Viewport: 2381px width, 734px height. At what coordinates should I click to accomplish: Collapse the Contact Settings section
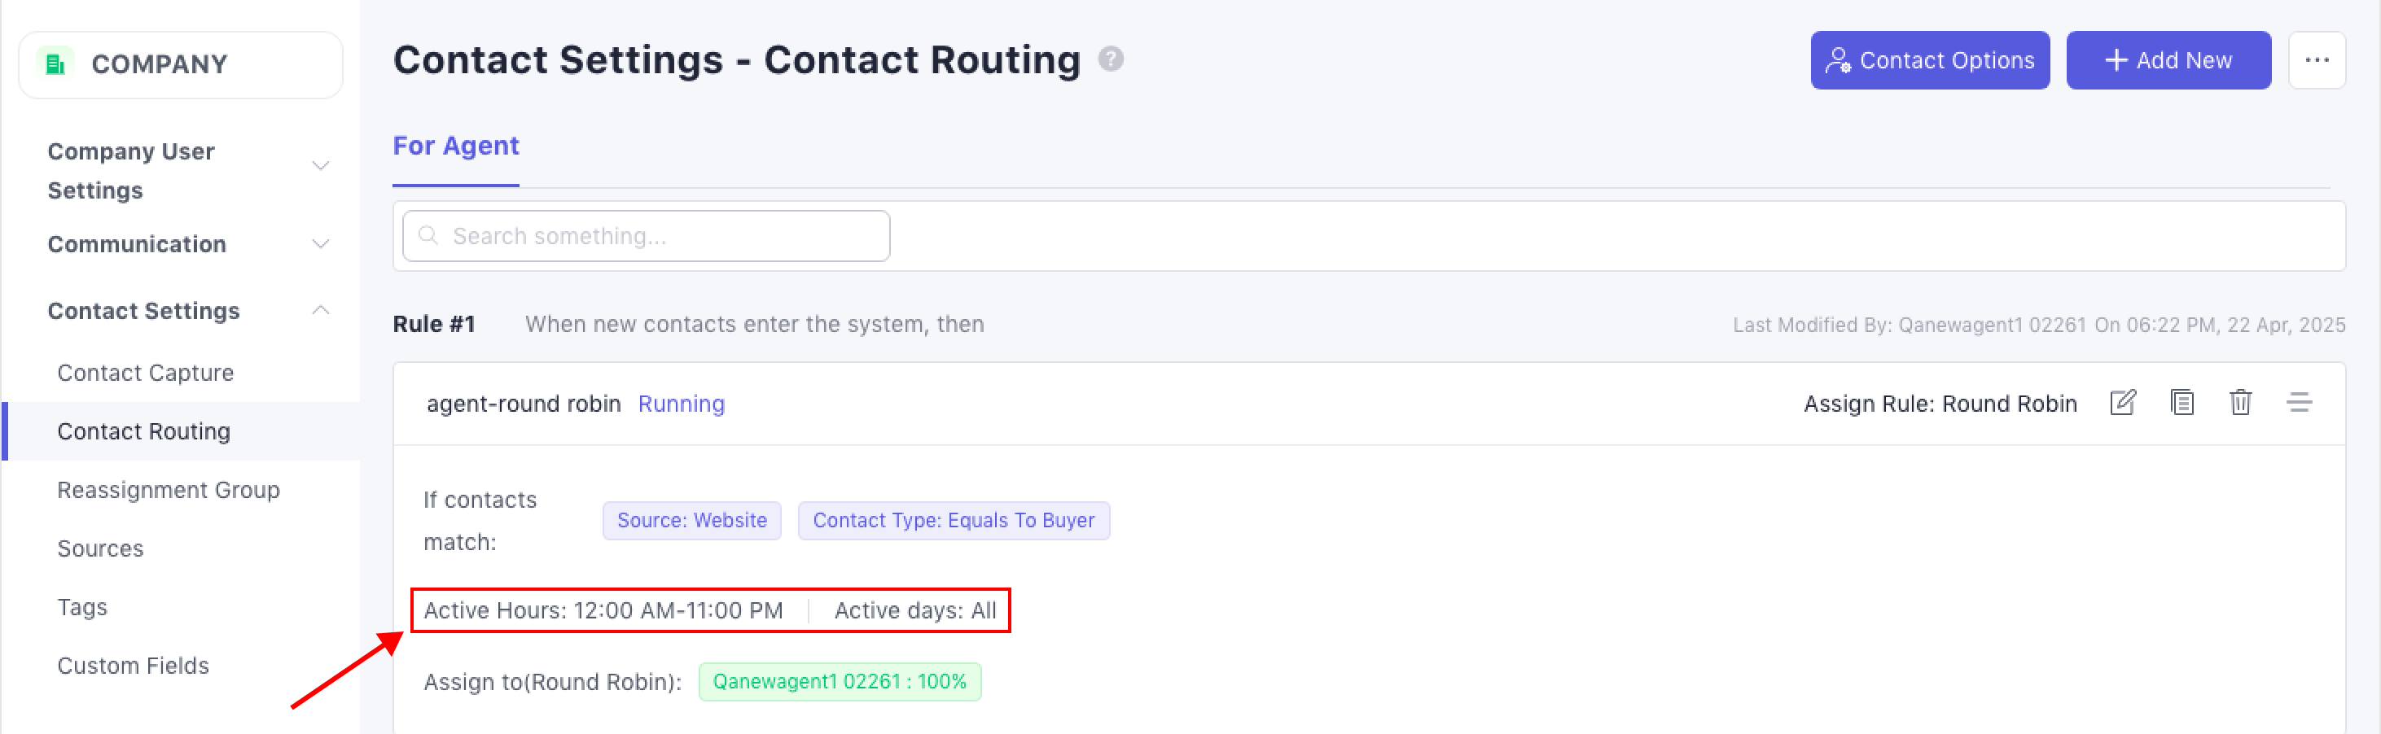click(x=320, y=310)
